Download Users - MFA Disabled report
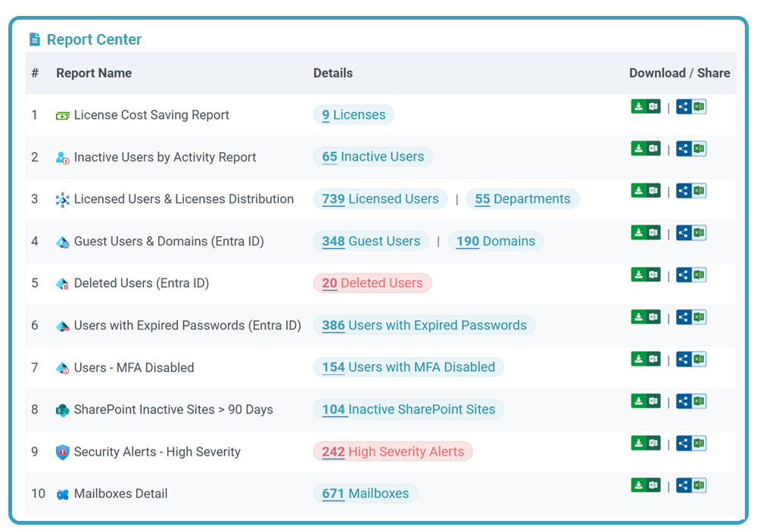This screenshot has height=530, width=757. 646,359
